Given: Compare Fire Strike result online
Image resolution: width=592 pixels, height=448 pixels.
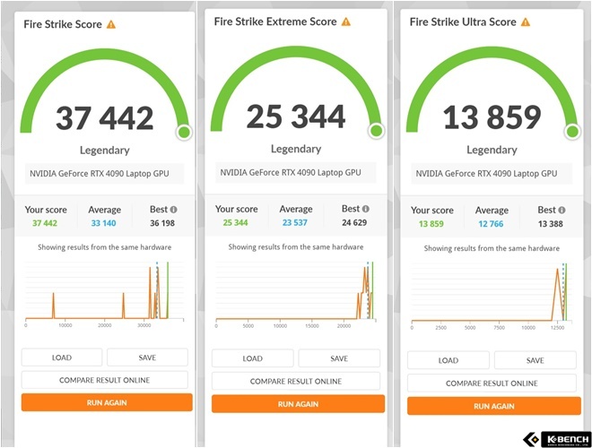Looking at the screenshot, I should pyautogui.click(x=105, y=380).
